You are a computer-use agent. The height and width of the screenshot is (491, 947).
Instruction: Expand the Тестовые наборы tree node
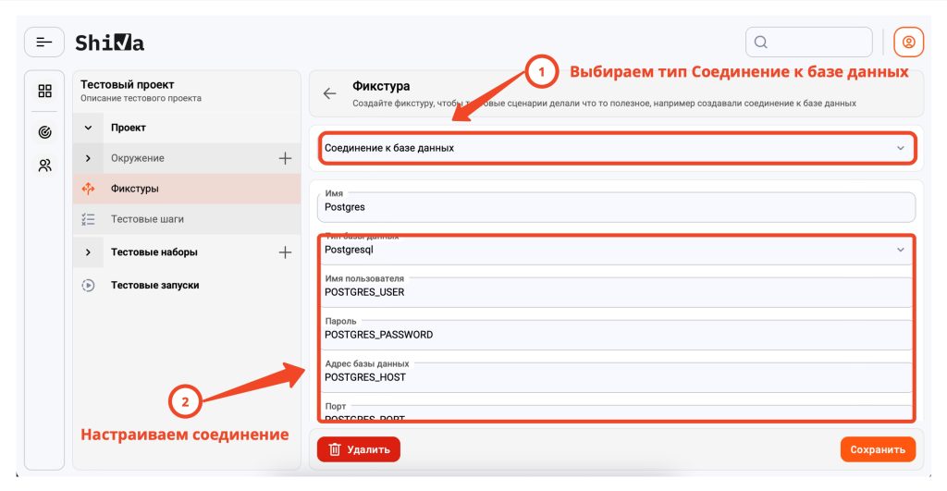click(89, 252)
